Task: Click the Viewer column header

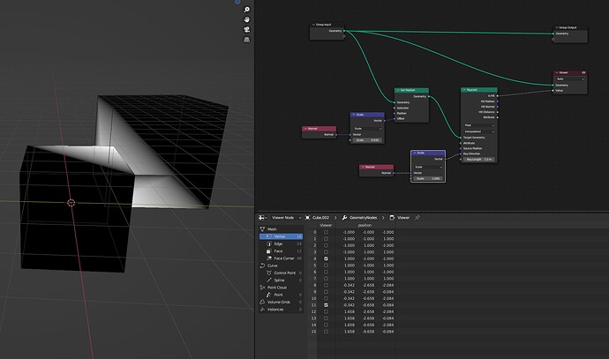Action: (326, 226)
